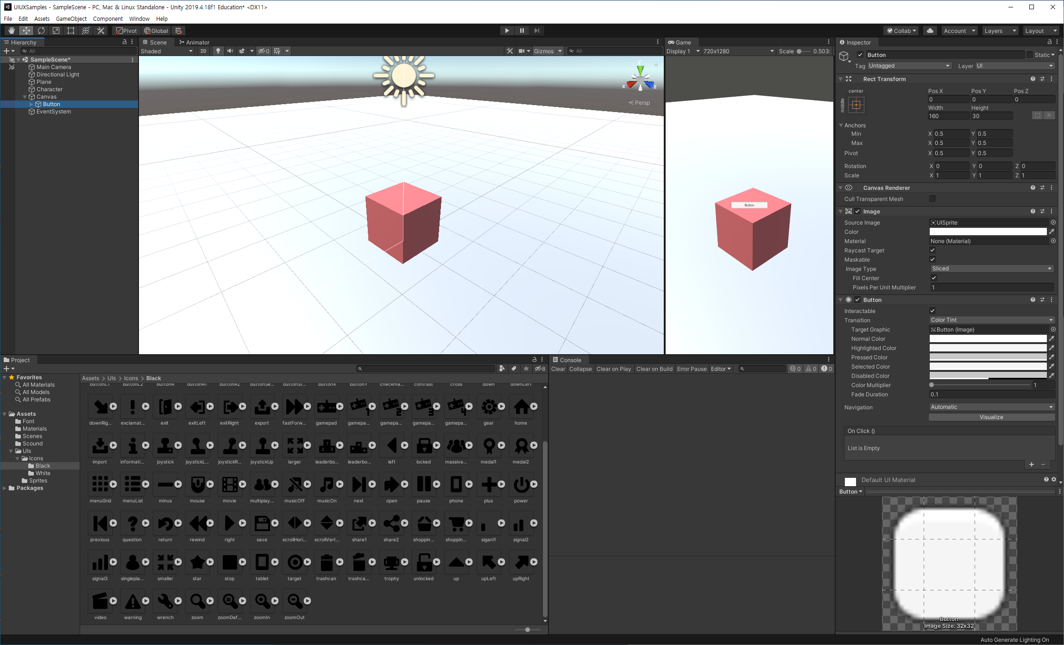
Task: Open the GameObject menu
Action: [x=71, y=19]
